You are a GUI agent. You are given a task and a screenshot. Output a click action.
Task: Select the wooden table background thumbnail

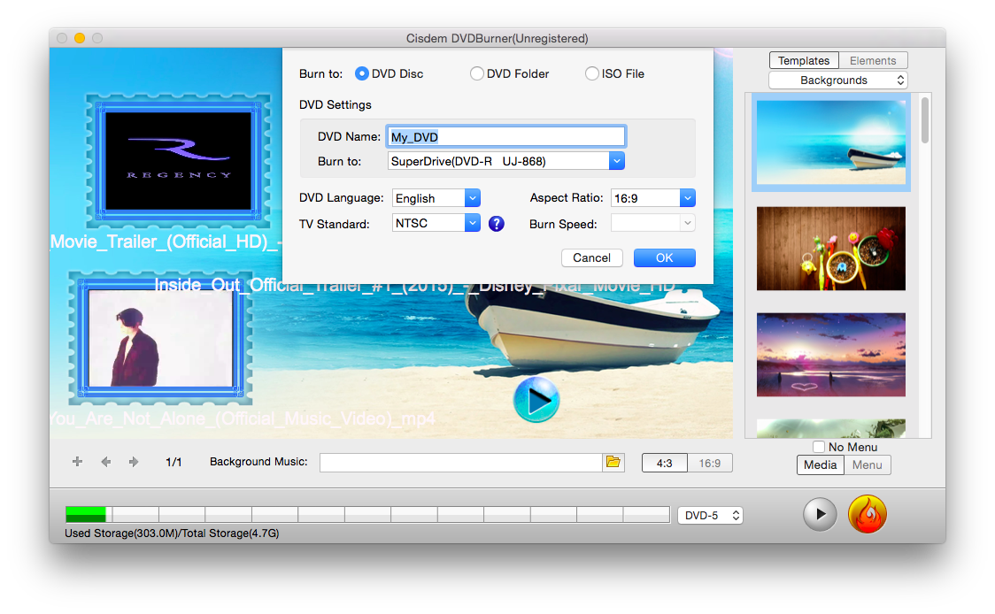(831, 249)
